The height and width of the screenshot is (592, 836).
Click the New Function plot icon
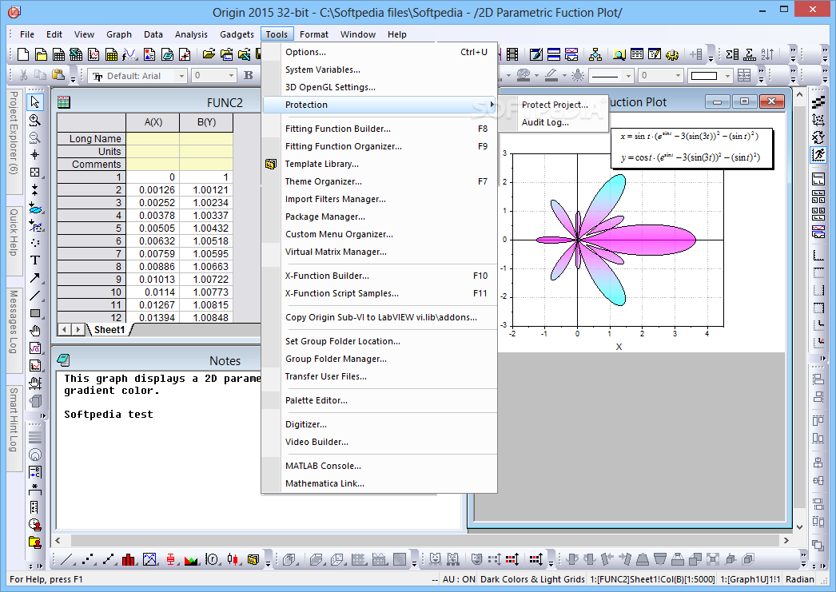click(129, 54)
